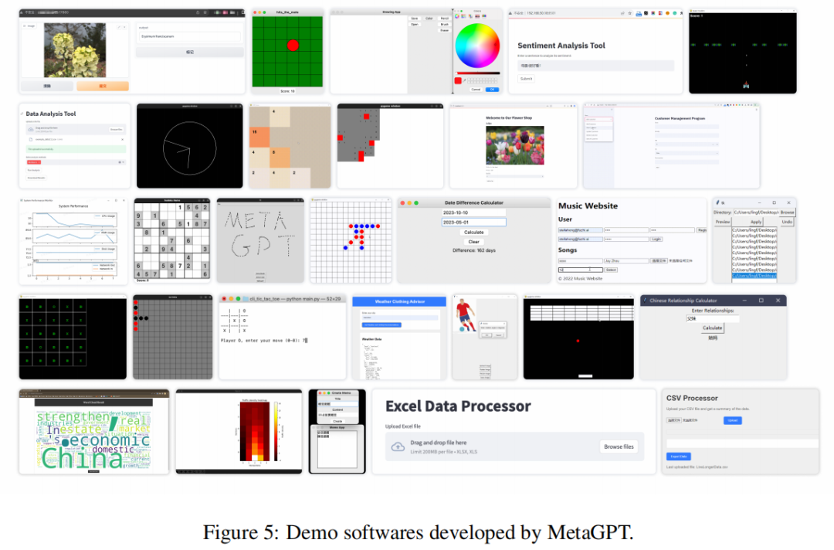
Task: Click the Weather Clothing Advisor blue header
Action: pos(399,301)
